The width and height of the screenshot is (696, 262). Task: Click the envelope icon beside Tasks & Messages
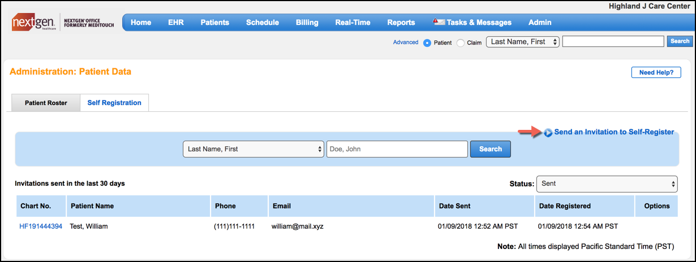(x=439, y=22)
